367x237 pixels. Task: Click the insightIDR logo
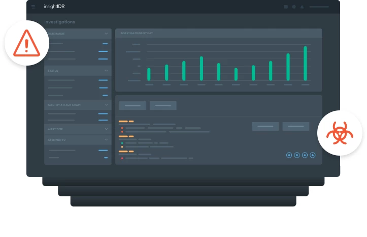click(54, 7)
